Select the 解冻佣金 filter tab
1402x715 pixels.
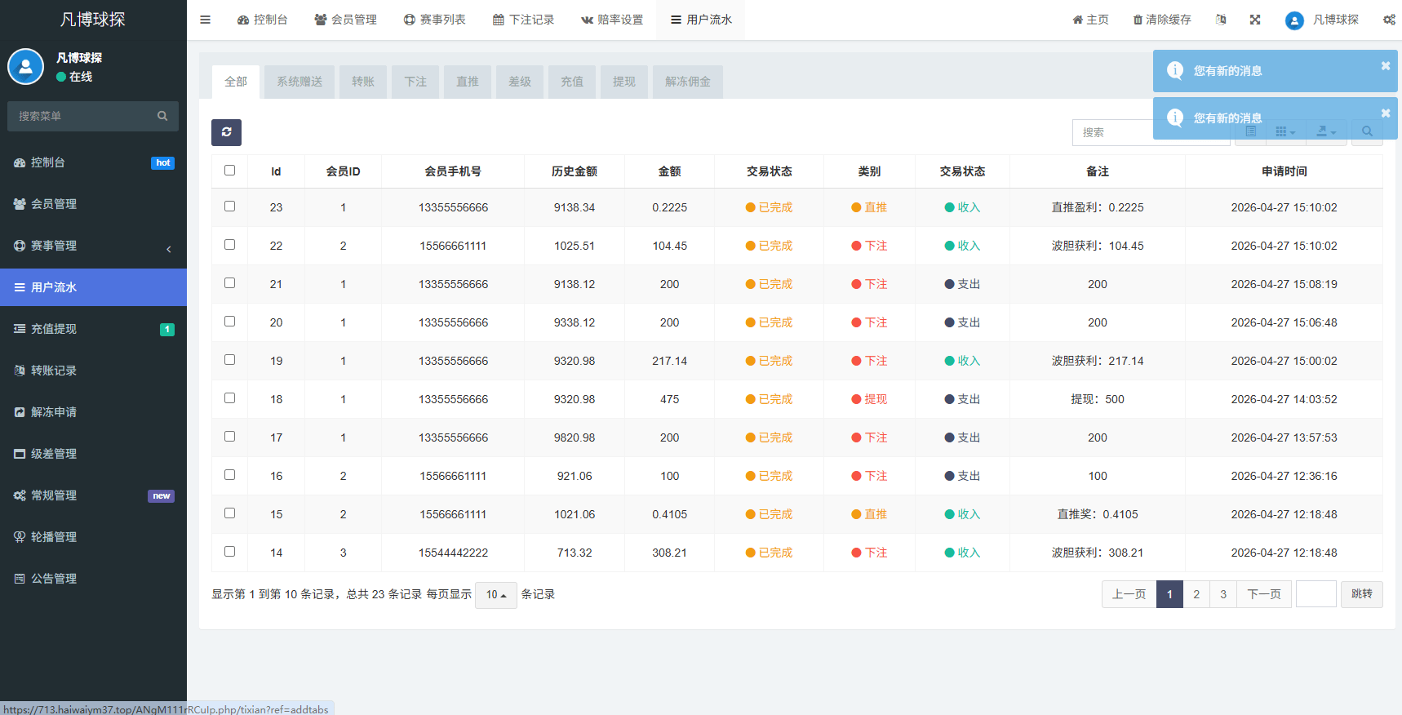click(688, 82)
